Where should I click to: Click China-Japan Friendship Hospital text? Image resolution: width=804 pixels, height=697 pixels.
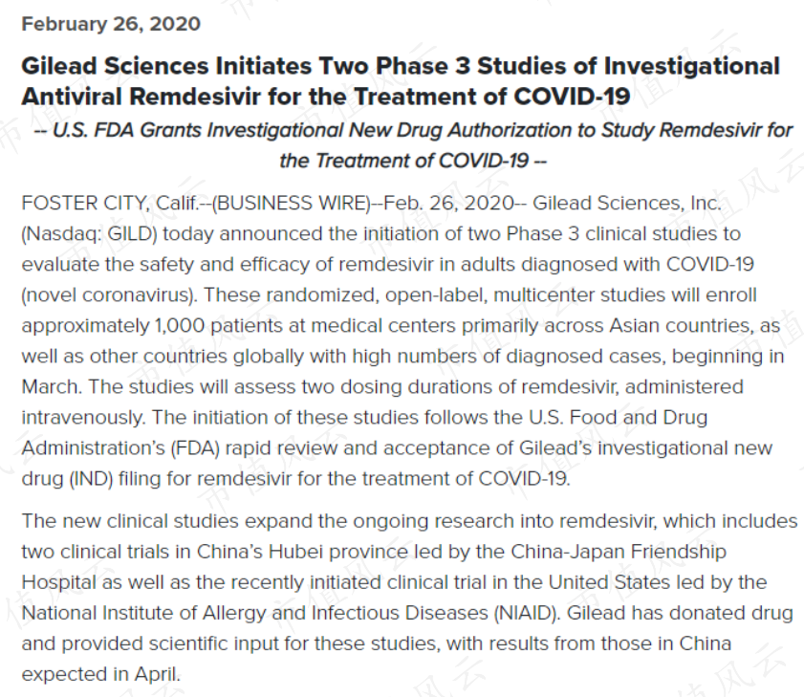pos(374,567)
